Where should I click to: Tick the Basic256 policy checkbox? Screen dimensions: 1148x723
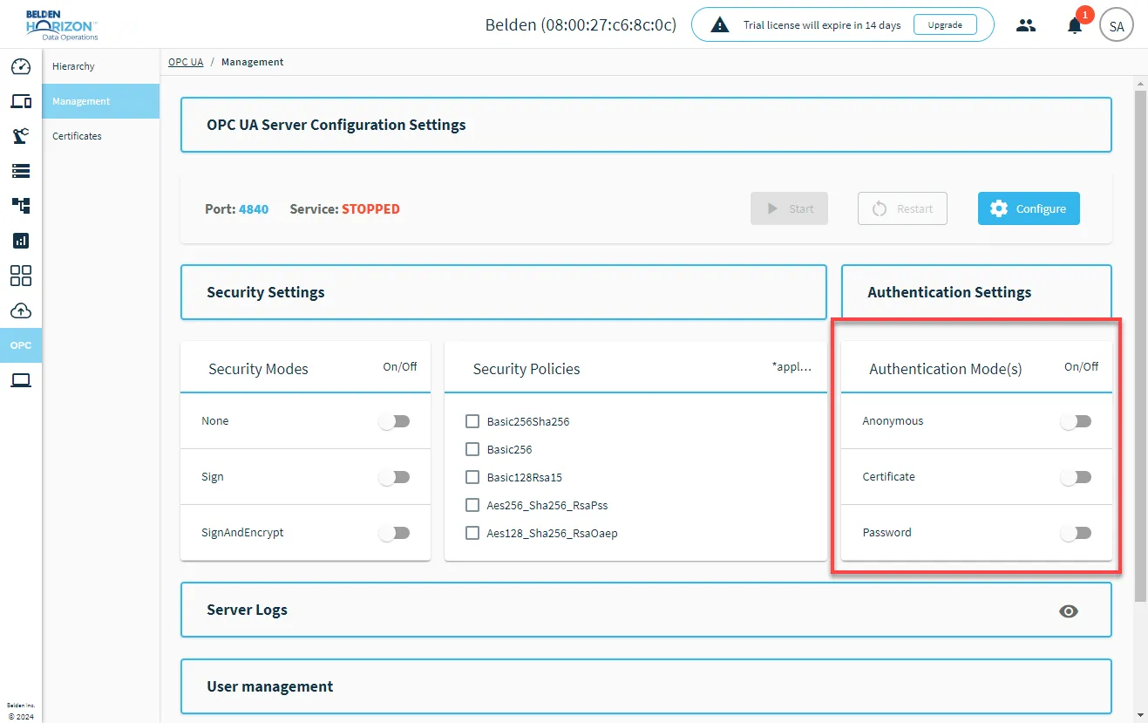tap(472, 449)
